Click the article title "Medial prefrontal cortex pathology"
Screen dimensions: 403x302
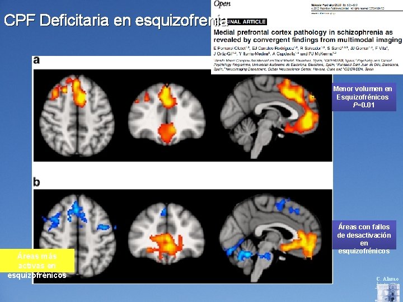[308, 36]
